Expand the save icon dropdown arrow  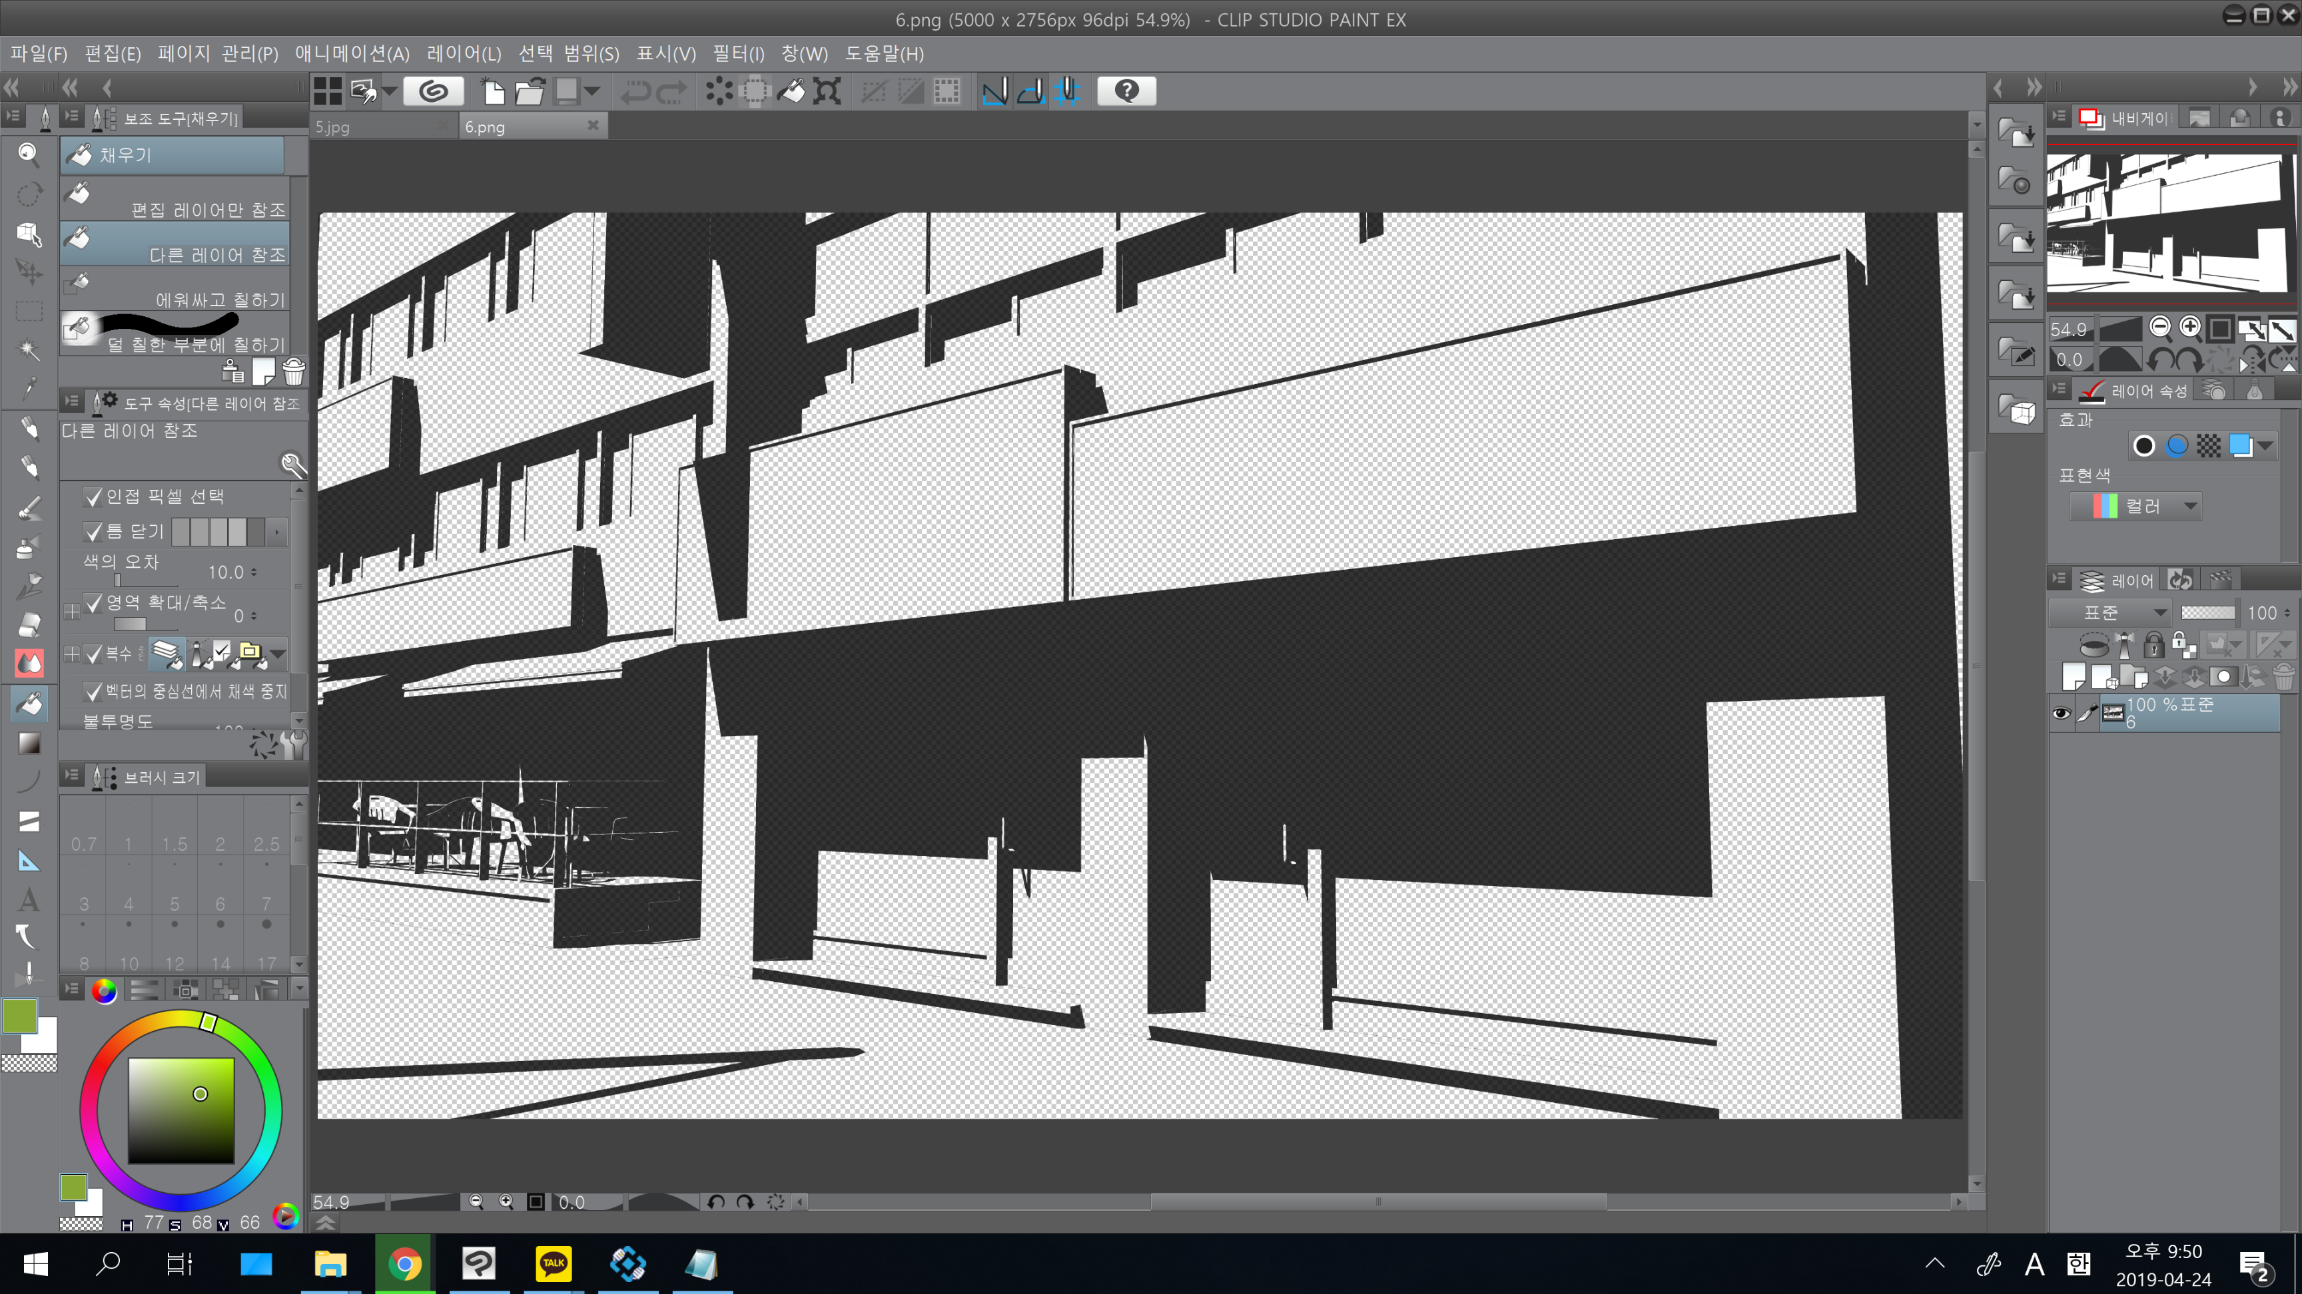tap(591, 91)
